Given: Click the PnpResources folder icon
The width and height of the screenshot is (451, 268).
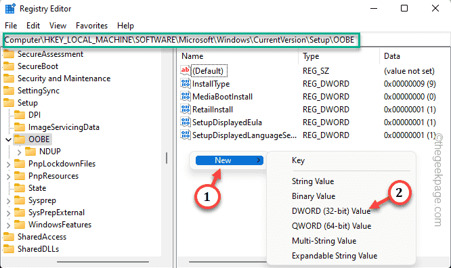Looking at the screenshot, I should pyautogui.click(x=20, y=176).
